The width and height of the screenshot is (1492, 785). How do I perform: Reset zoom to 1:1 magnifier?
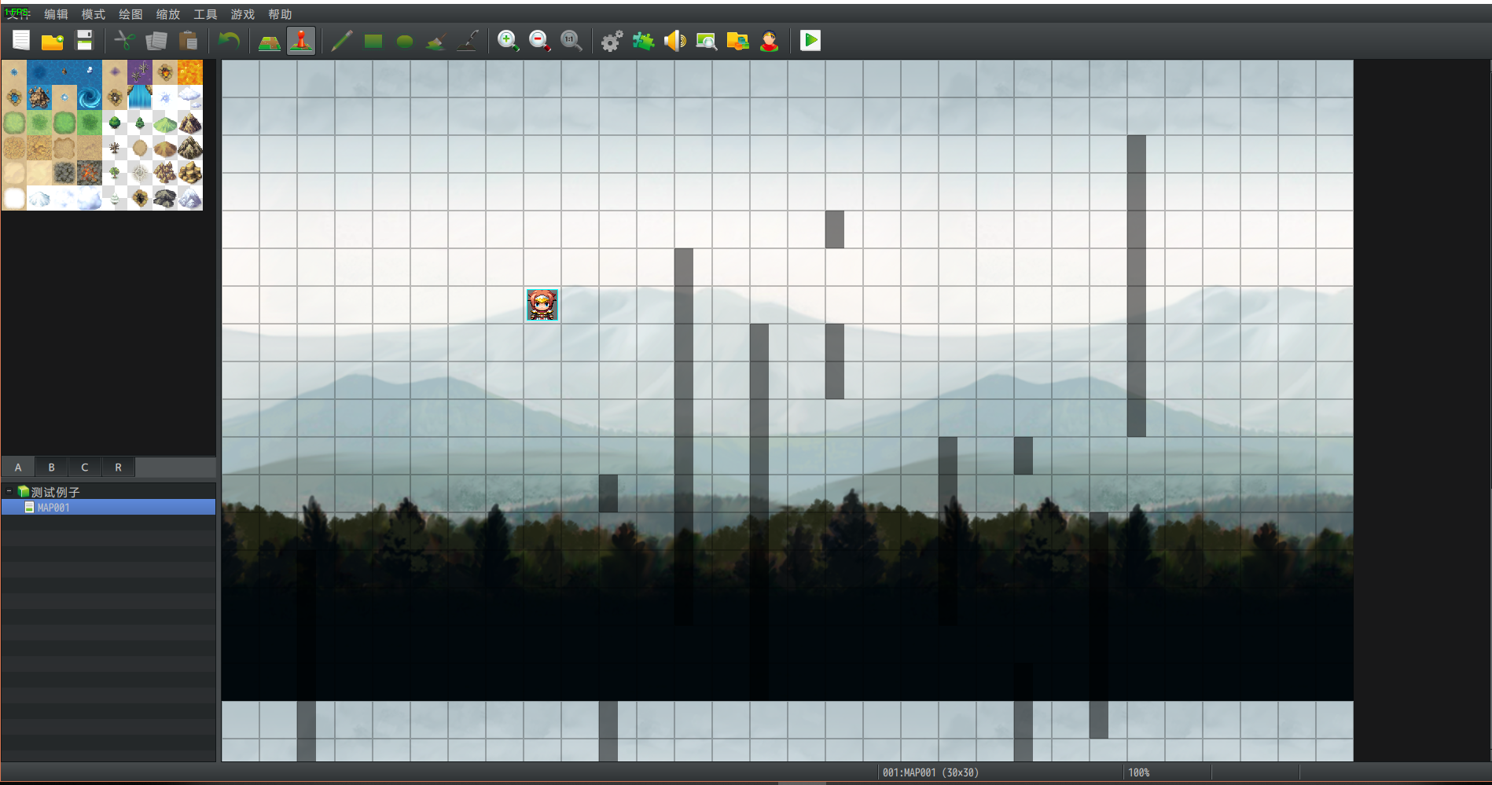[x=571, y=41]
